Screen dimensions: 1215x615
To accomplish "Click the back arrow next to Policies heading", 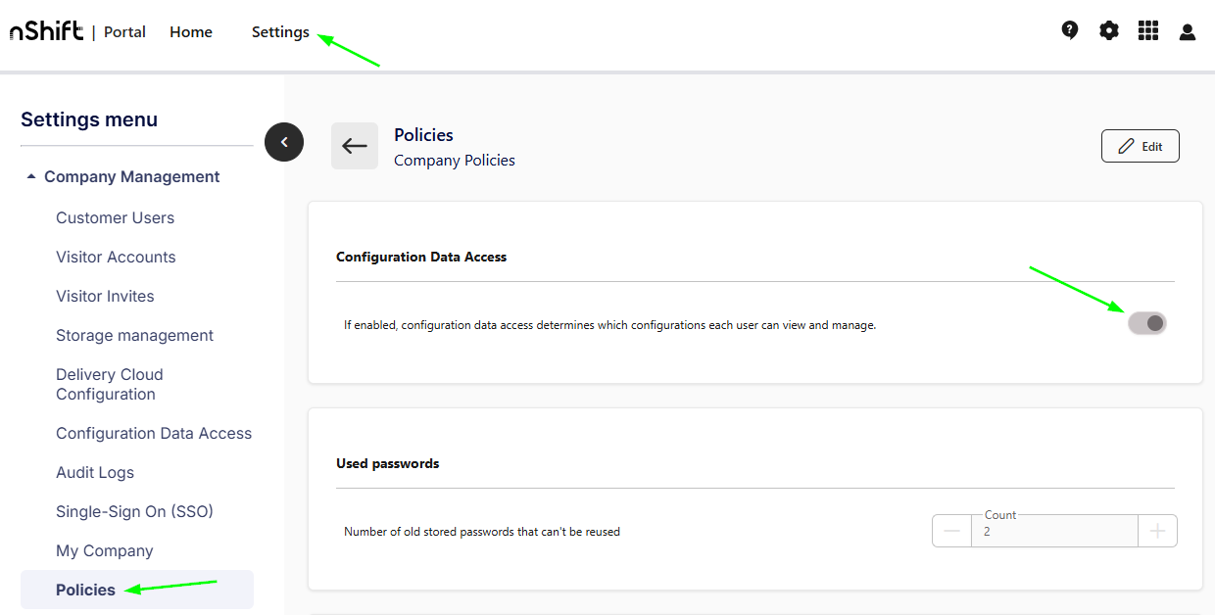I will 355,145.
